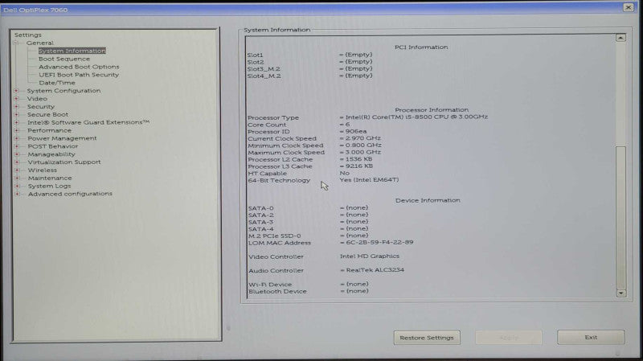Select the Secure Boot label
Image resolution: width=643 pixels, height=361 pixels.
(47, 114)
